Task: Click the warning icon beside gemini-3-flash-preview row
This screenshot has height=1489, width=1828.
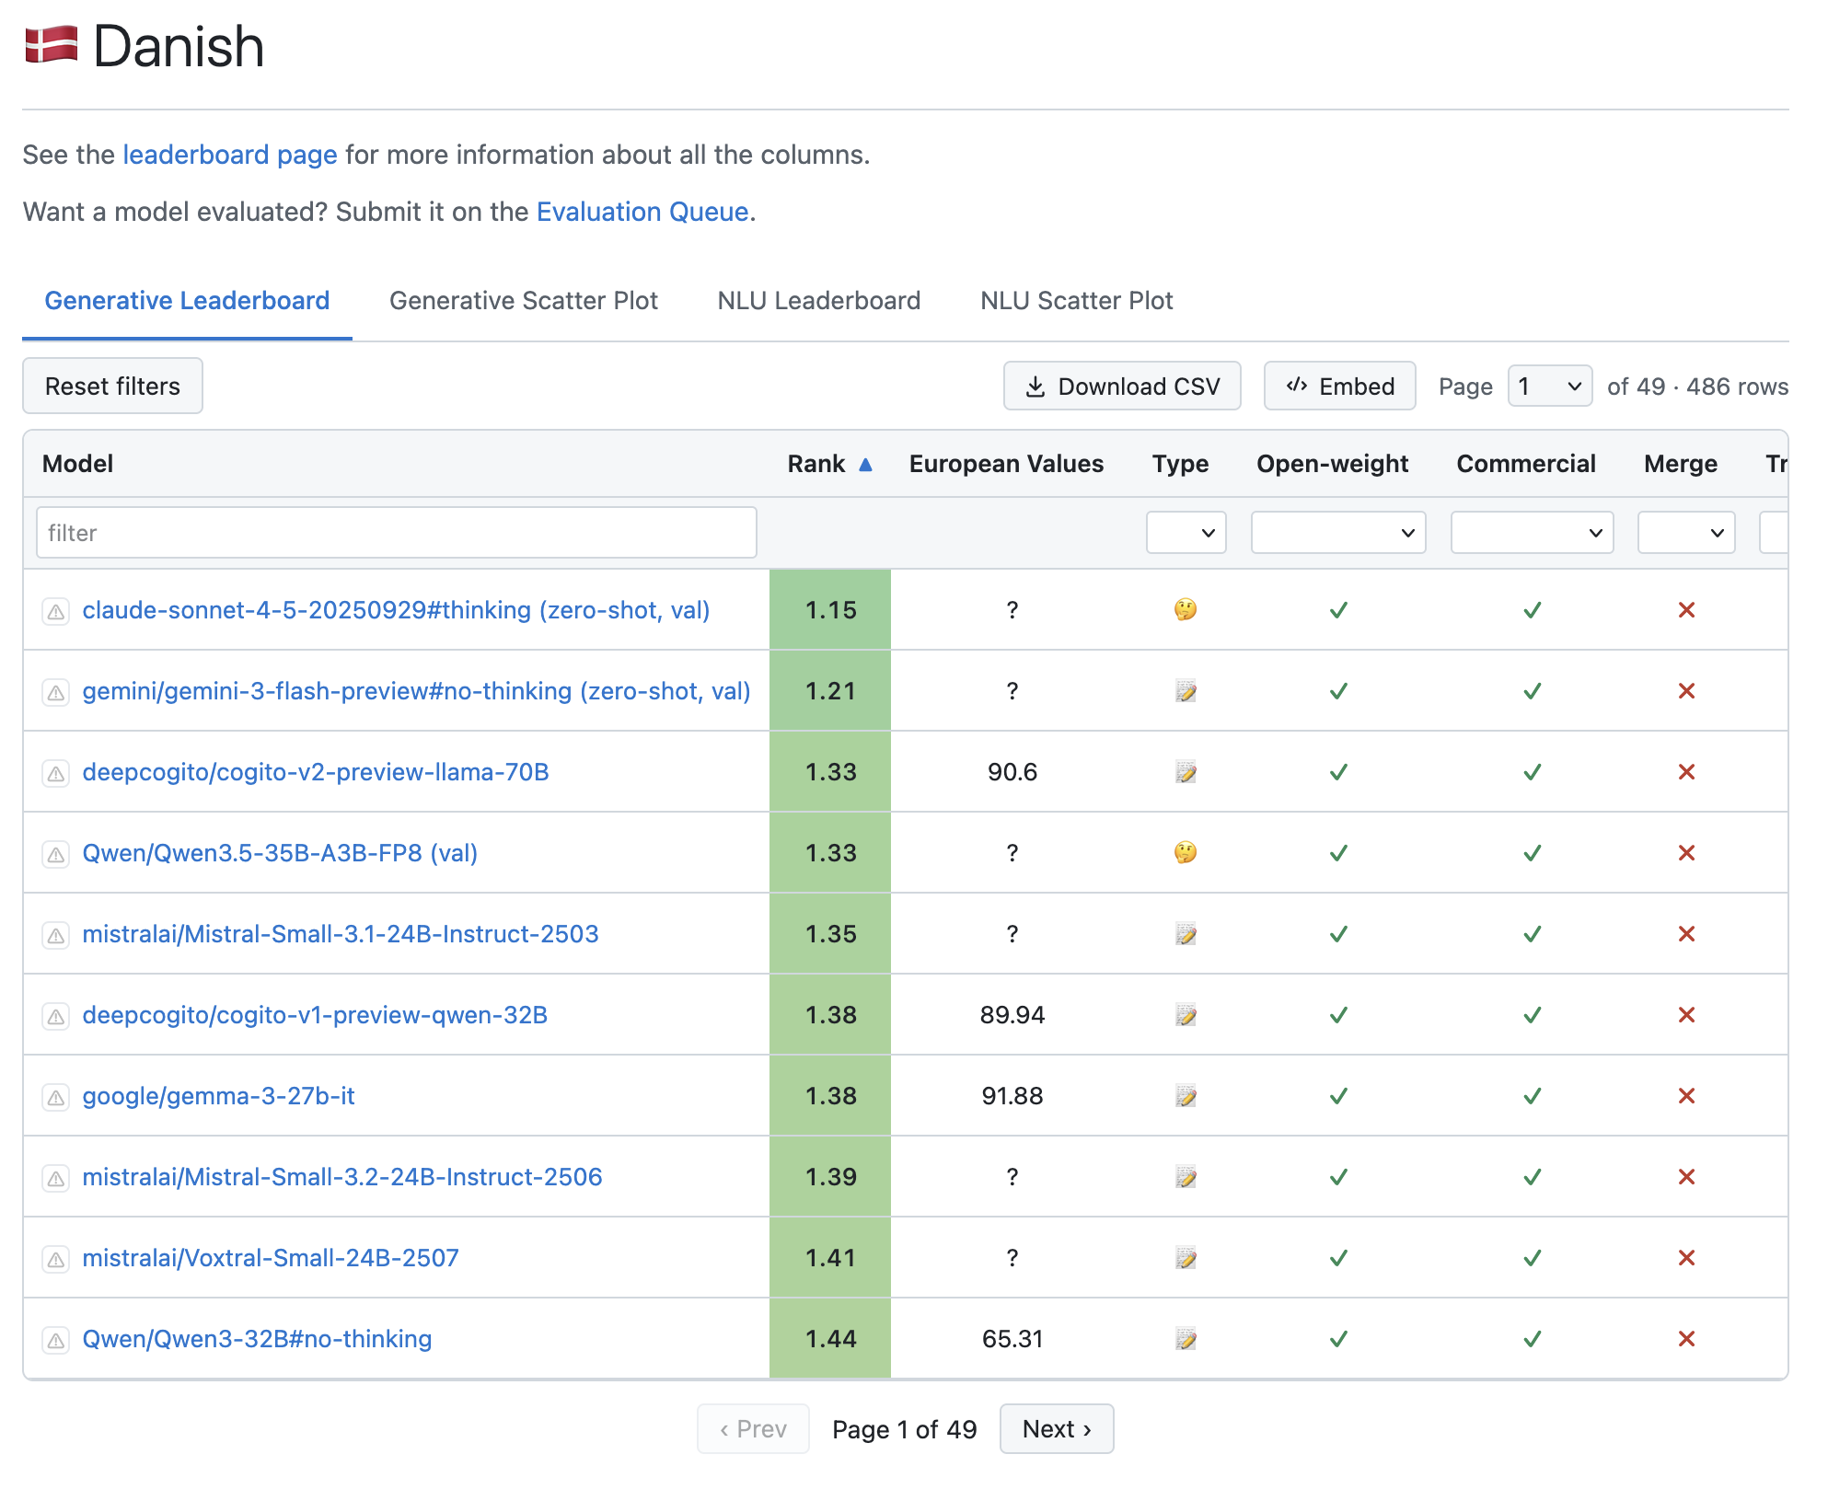Action: tap(56, 692)
